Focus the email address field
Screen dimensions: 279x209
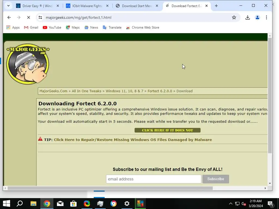(154, 179)
